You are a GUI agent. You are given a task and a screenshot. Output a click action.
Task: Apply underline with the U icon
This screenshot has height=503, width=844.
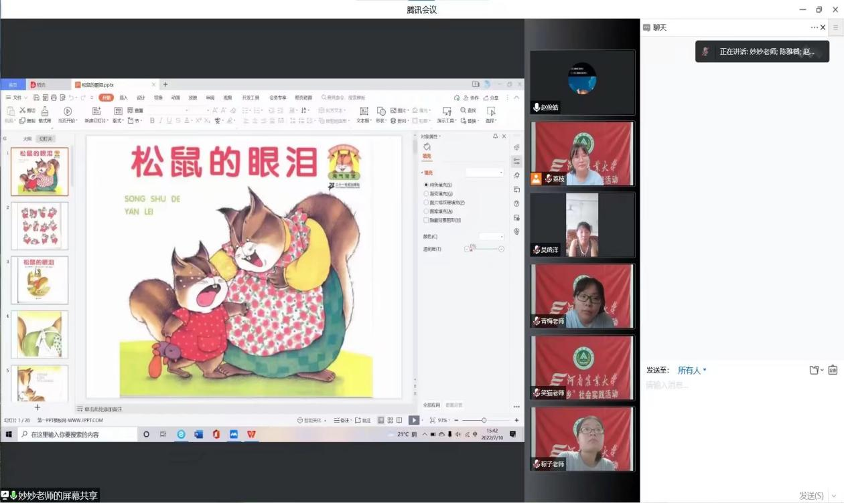[169, 120]
